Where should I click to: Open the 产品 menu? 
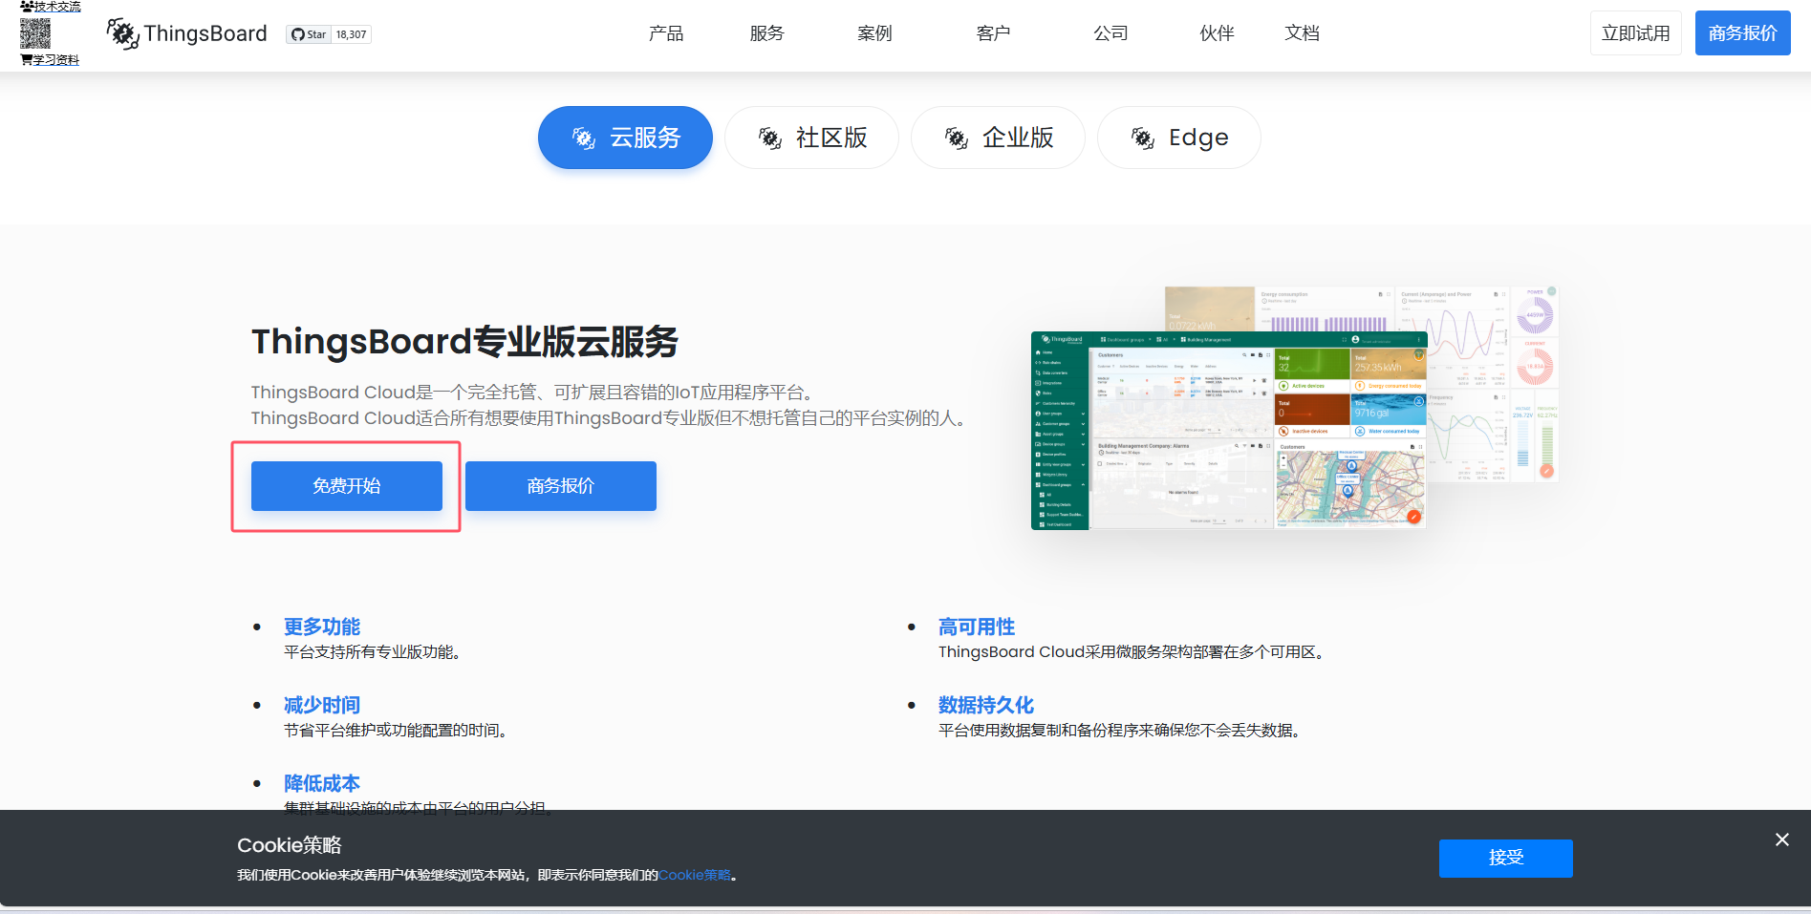pos(666,33)
